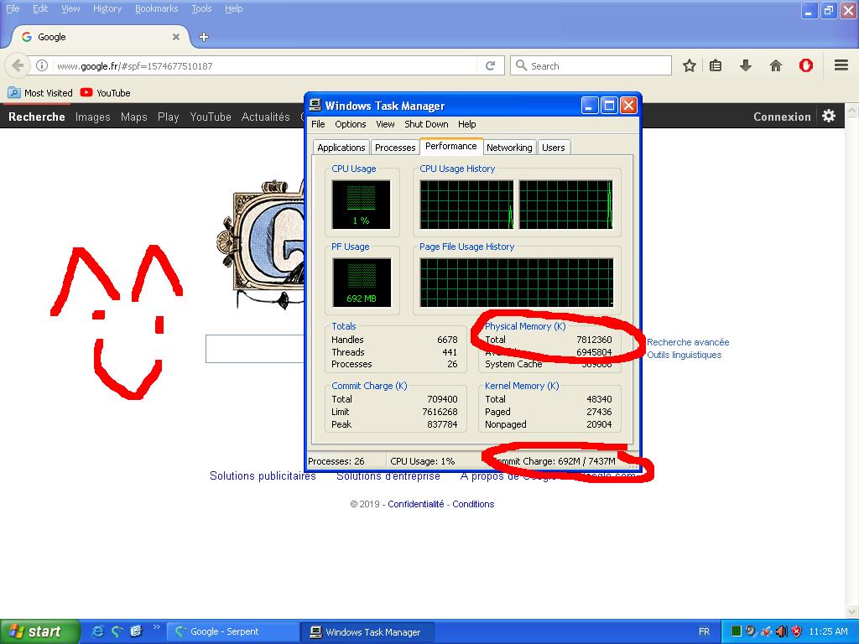Click the browser Search box
Screen dimensions: 859x644
pyautogui.click(x=591, y=65)
